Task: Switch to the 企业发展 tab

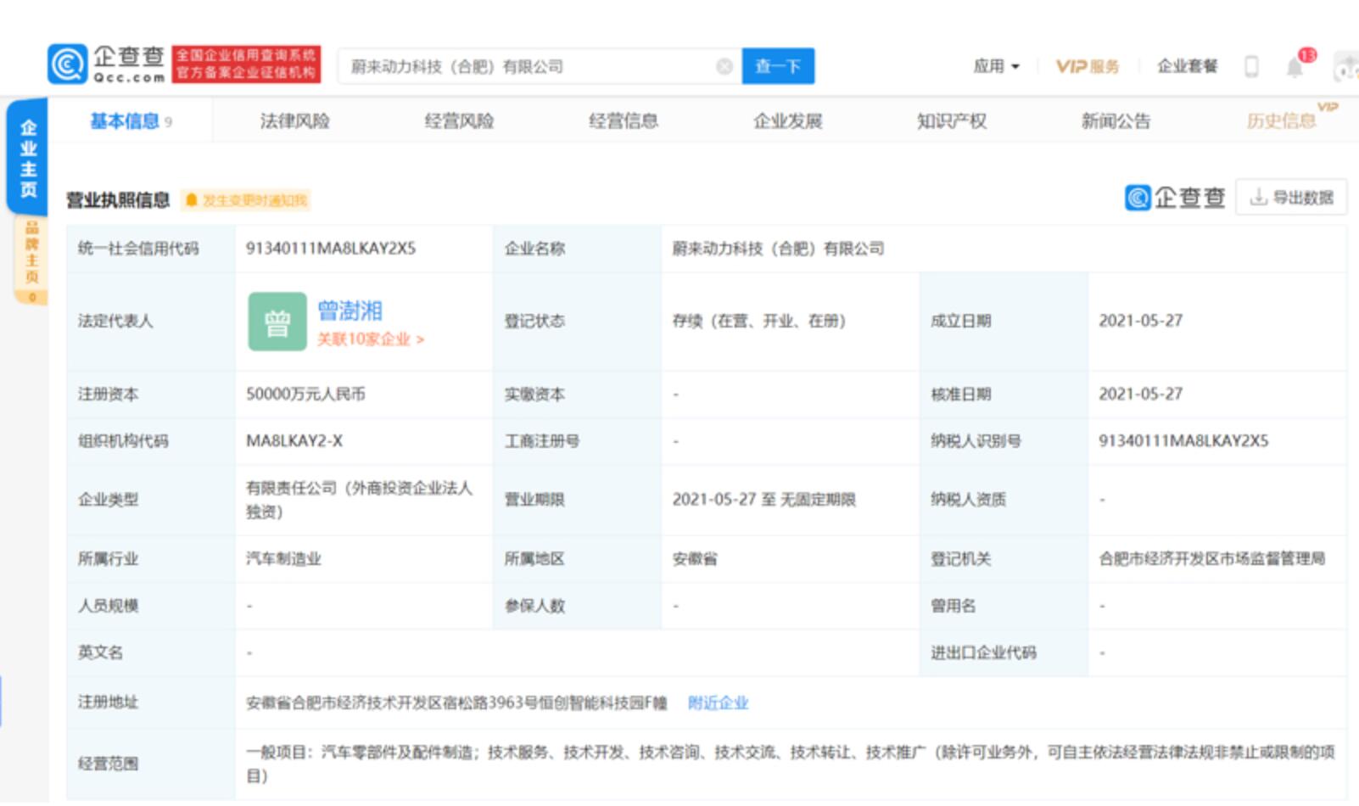Action: click(788, 121)
